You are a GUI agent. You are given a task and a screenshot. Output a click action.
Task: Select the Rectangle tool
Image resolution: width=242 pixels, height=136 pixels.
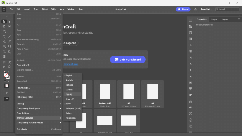pos(9,46)
